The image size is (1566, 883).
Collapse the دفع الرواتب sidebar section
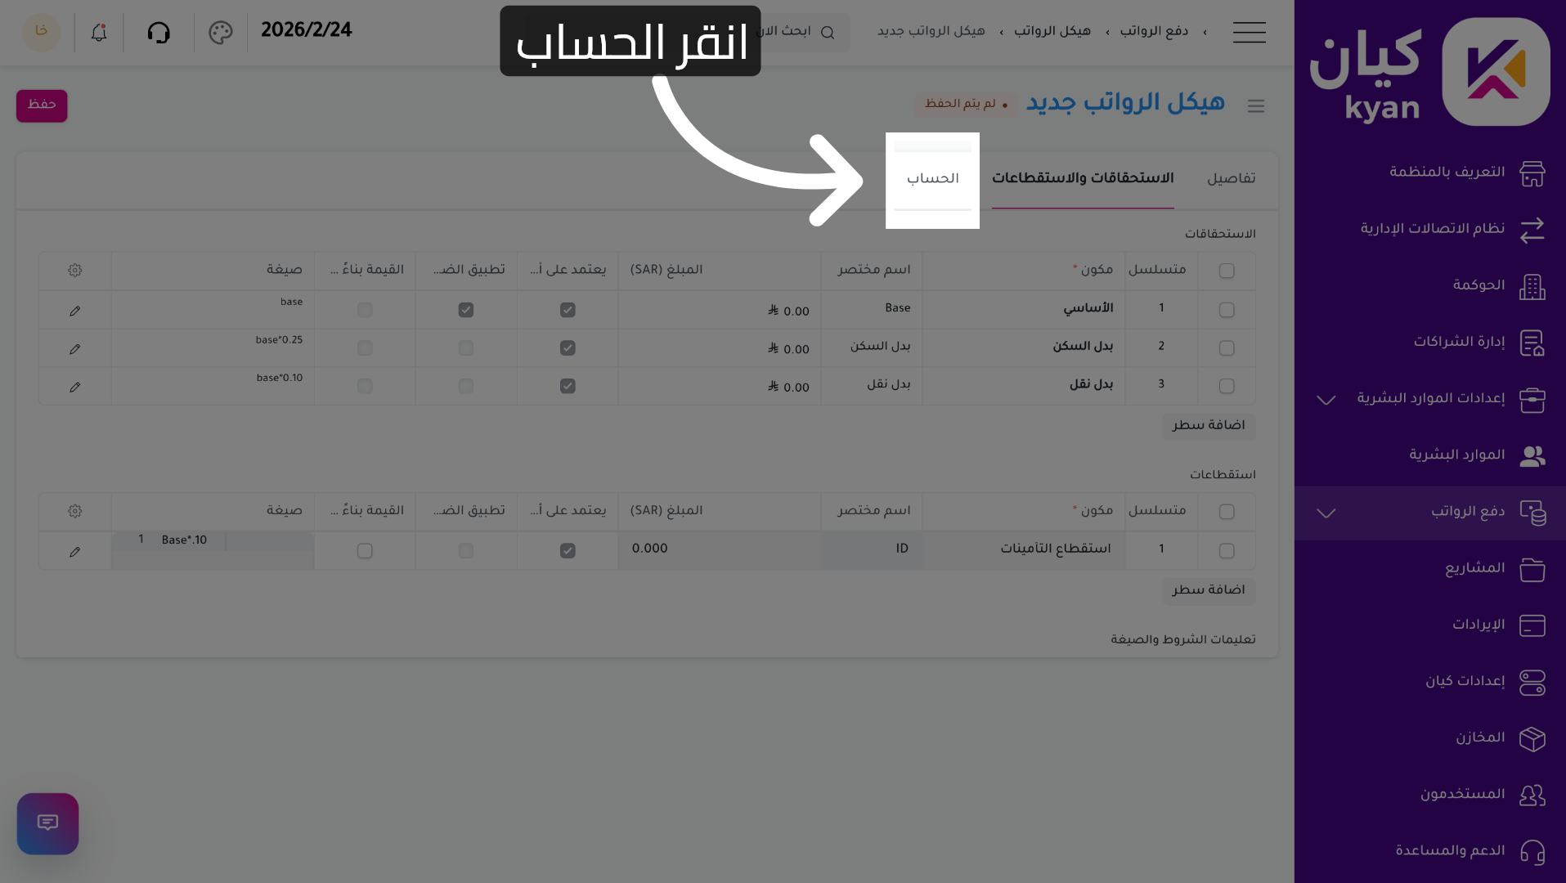(x=1325, y=513)
